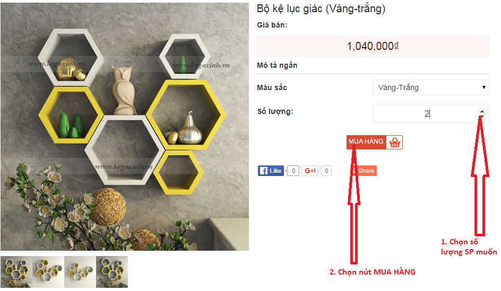The height and width of the screenshot is (291, 501).
Task: Click the Facebook Like button
Action: tap(271, 171)
